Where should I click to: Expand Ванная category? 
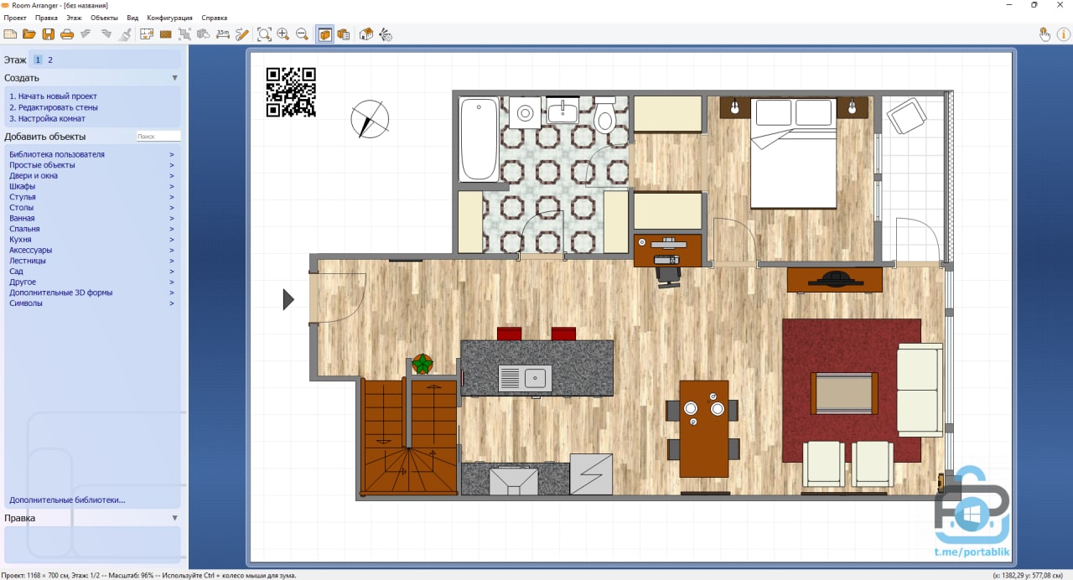click(91, 218)
